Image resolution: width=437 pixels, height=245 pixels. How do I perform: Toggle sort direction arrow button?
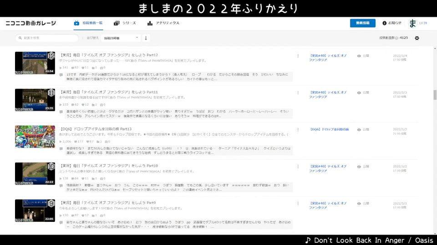click(146, 38)
